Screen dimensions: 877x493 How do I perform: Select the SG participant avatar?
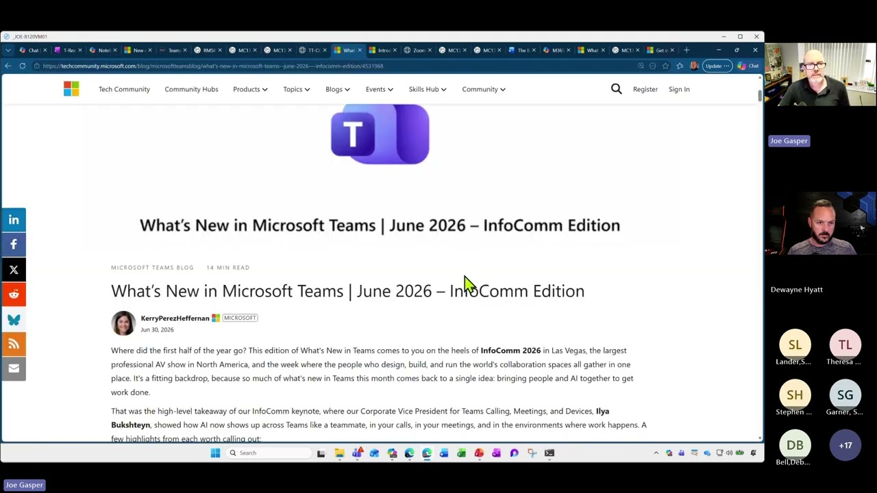pyautogui.click(x=845, y=395)
